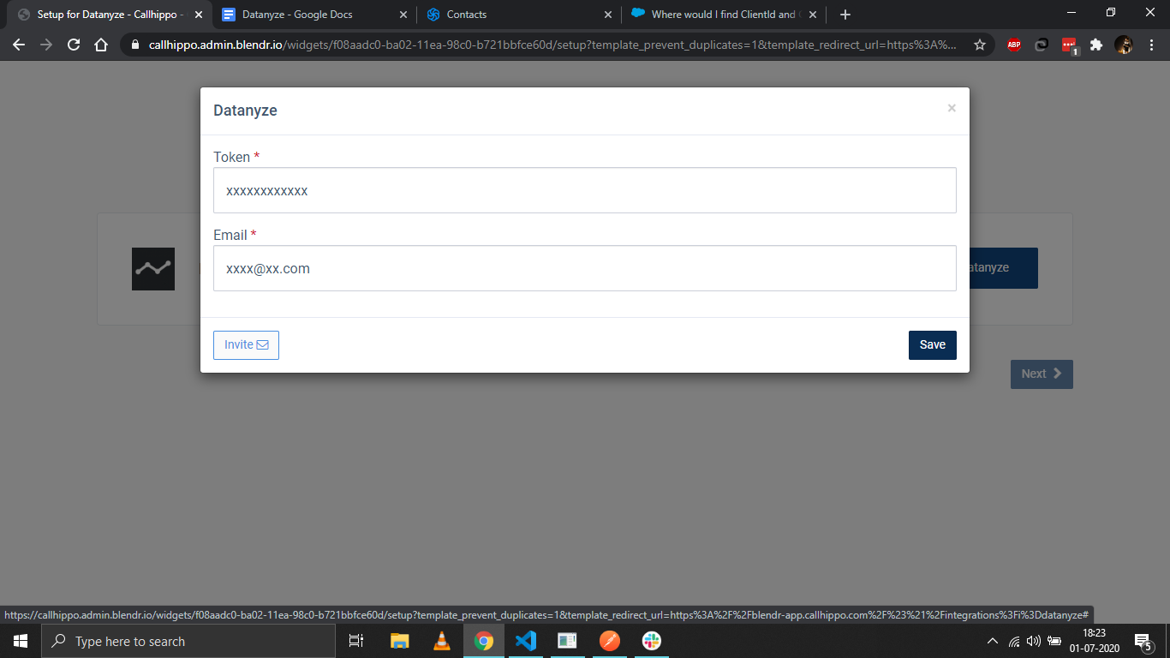
Task: Open the volume control
Action: [x=1034, y=641]
